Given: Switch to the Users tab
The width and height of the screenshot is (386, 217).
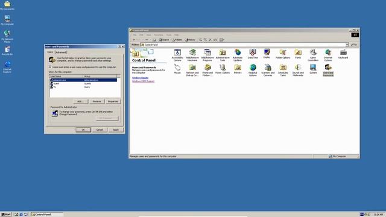Looking at the screenshot, I should click(50, 52).
